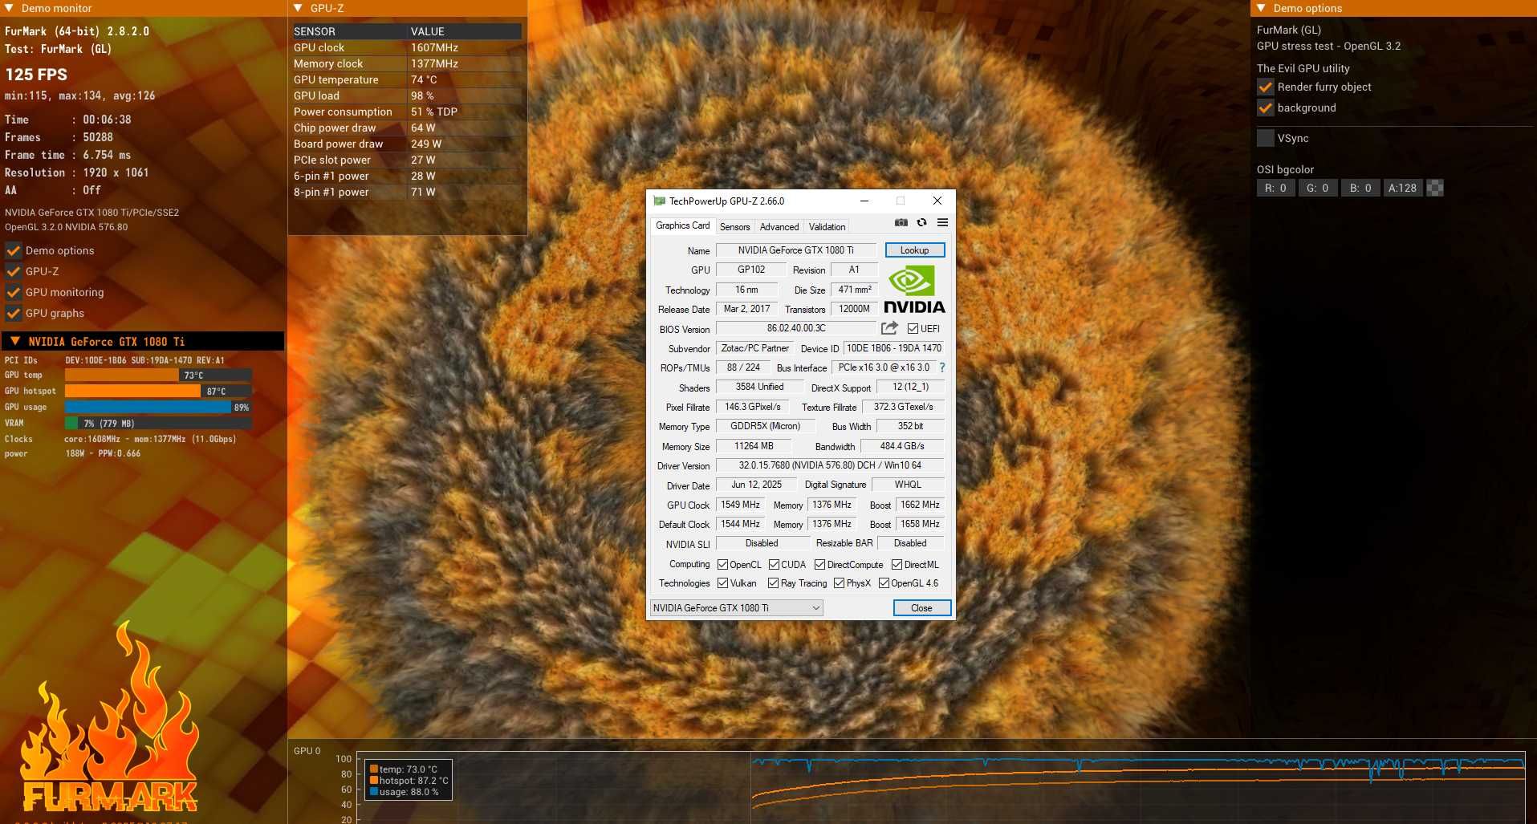The image size is (1537, 824).
Task: Minimize the GPU-Z window
Action: pyautogui.click(x=864, y=201)
